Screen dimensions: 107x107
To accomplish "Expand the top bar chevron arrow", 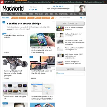I will [x=105, y=2].
